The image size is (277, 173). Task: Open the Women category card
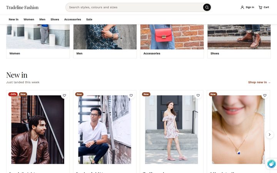point(38,41)
